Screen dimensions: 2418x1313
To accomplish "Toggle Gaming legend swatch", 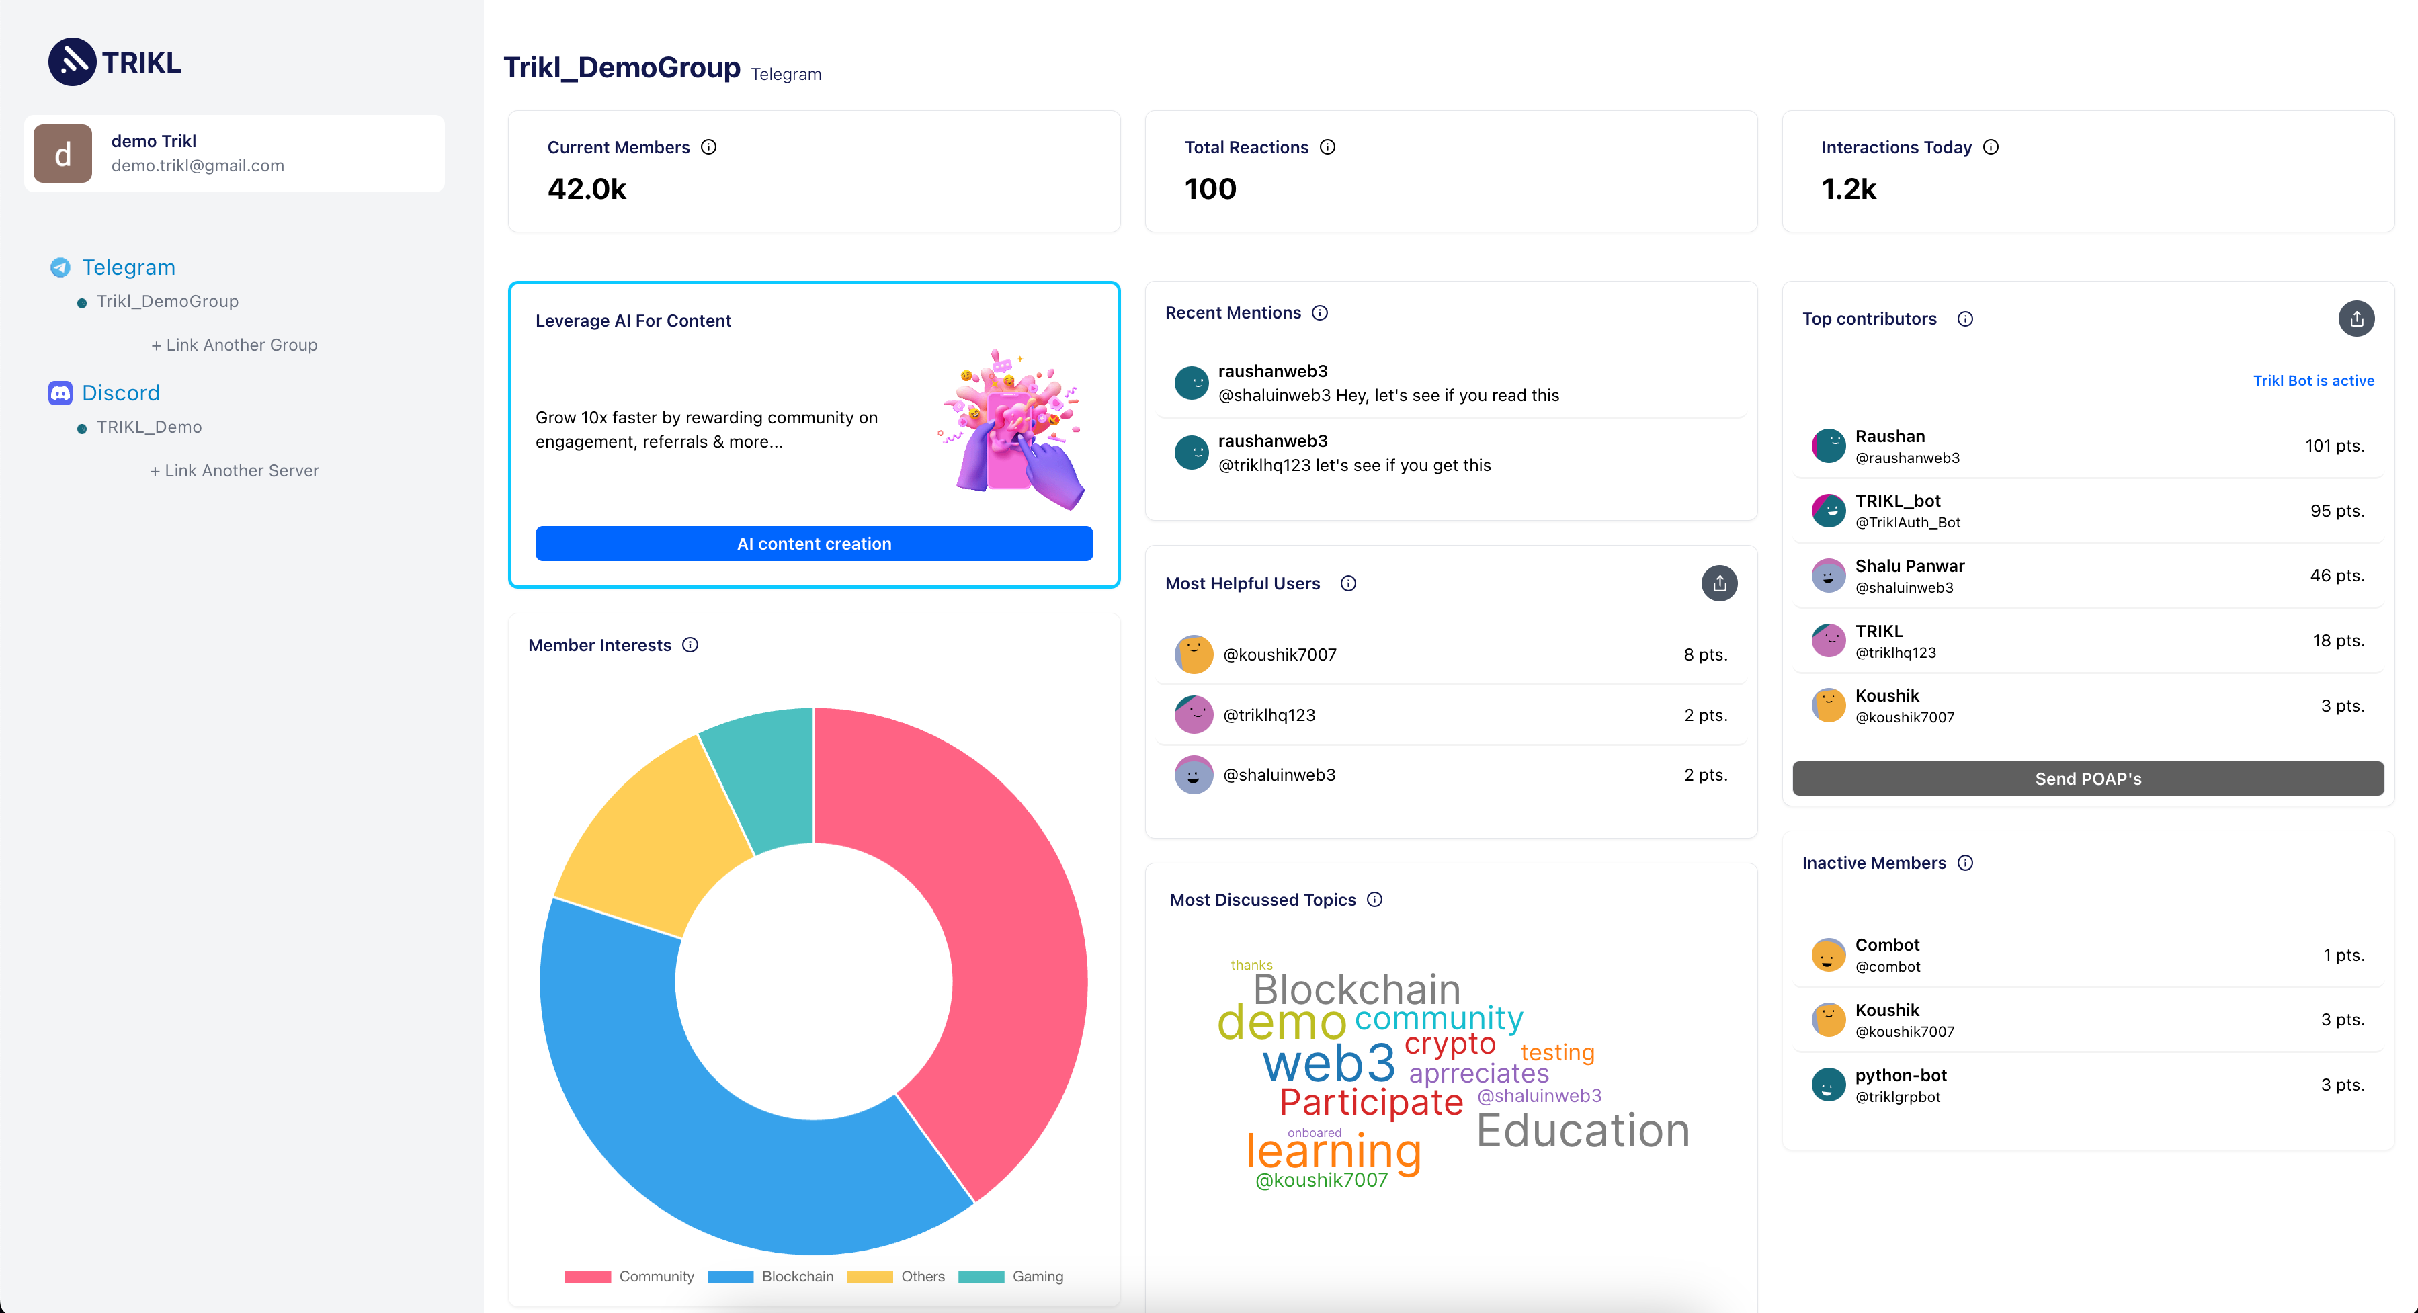I will click(x=981, y=1277).
